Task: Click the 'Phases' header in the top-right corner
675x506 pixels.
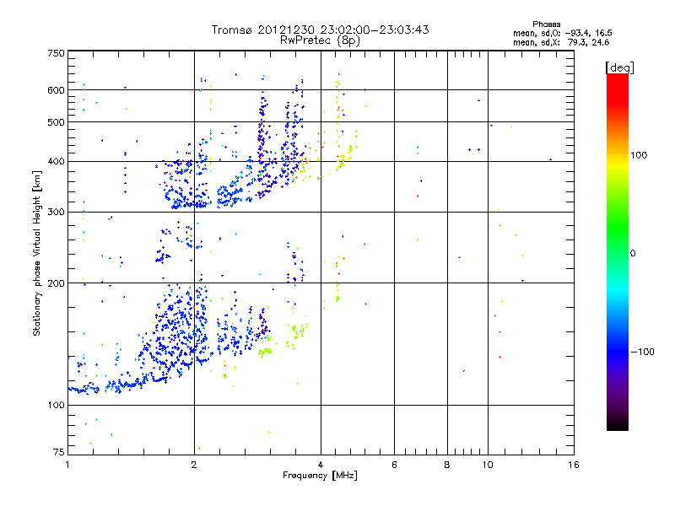Action: (x=546, y=24)
